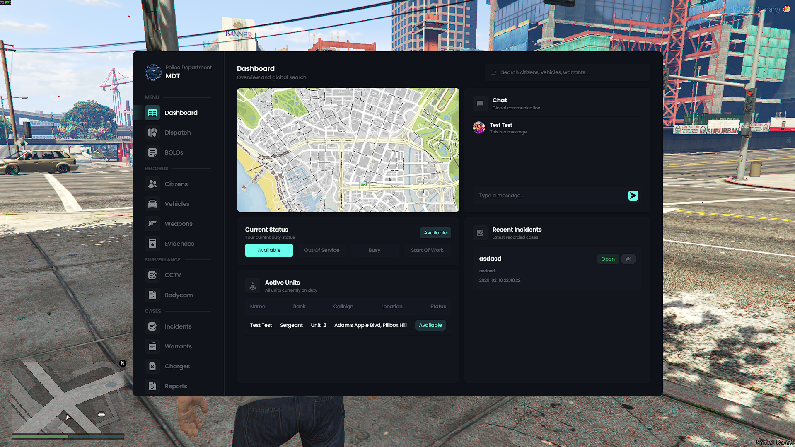Image resolution: width=795 pixels, height=447 pixels.
Task: Set duty status to Available
Action: [269, 250]
